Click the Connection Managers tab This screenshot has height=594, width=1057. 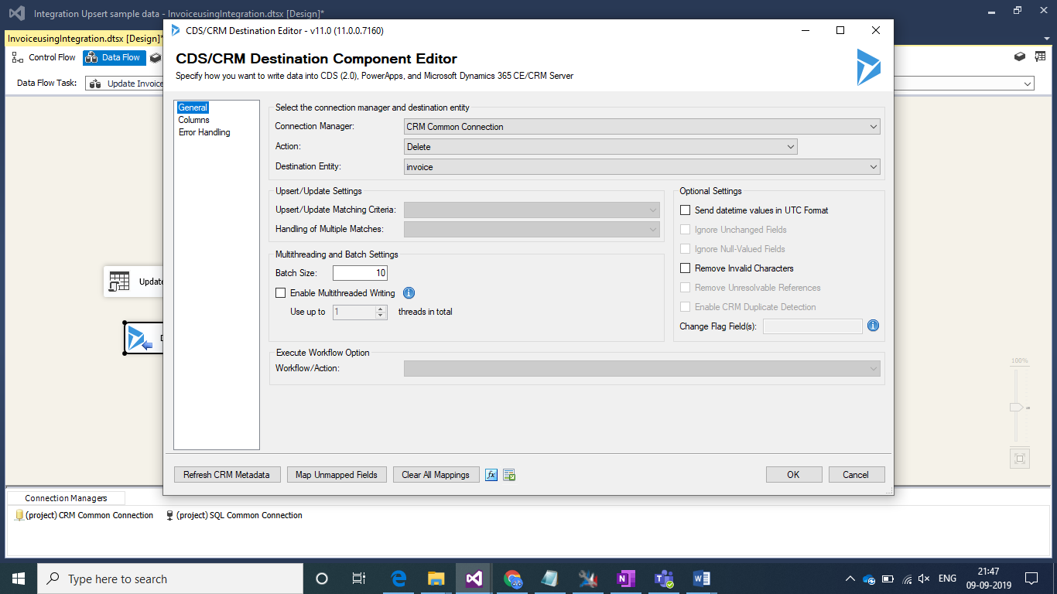pos(66,499)
